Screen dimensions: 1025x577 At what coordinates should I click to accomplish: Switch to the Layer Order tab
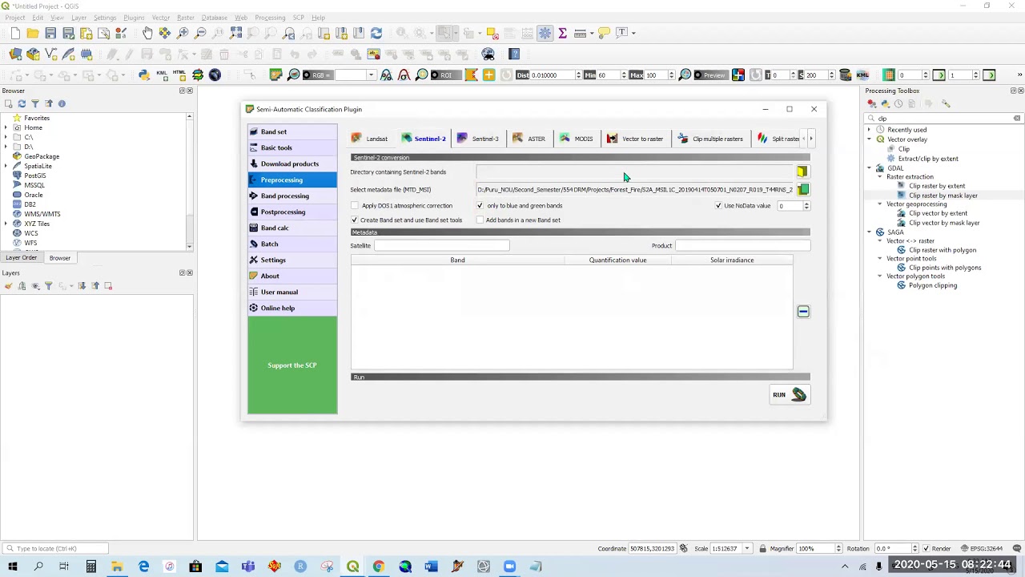point(22,258)
